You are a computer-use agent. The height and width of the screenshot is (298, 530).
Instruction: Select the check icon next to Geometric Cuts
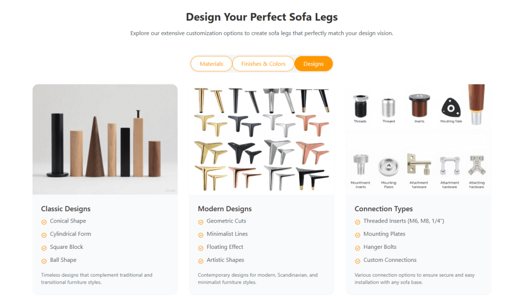[201, 221]
